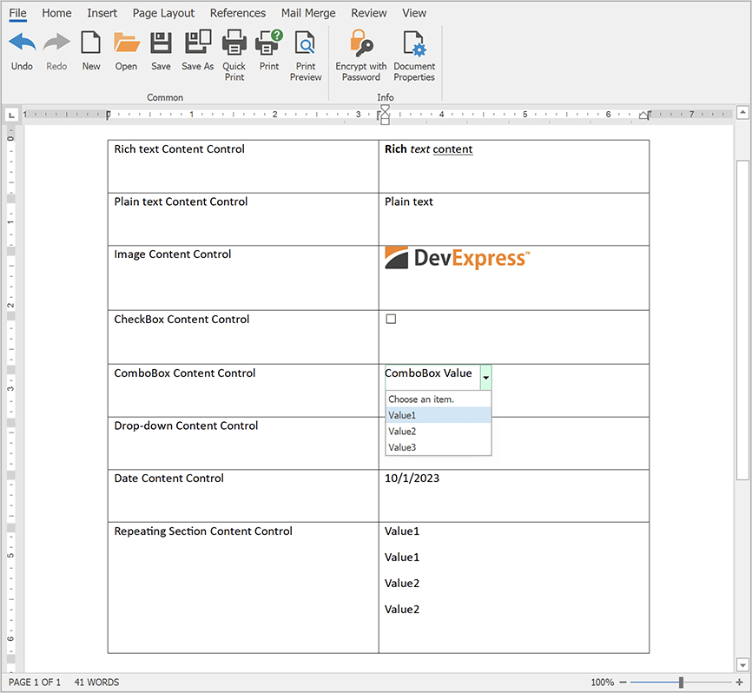Open the ComboBox Content Control dropdown arrow
752x693 pixels.
(485, 377)
